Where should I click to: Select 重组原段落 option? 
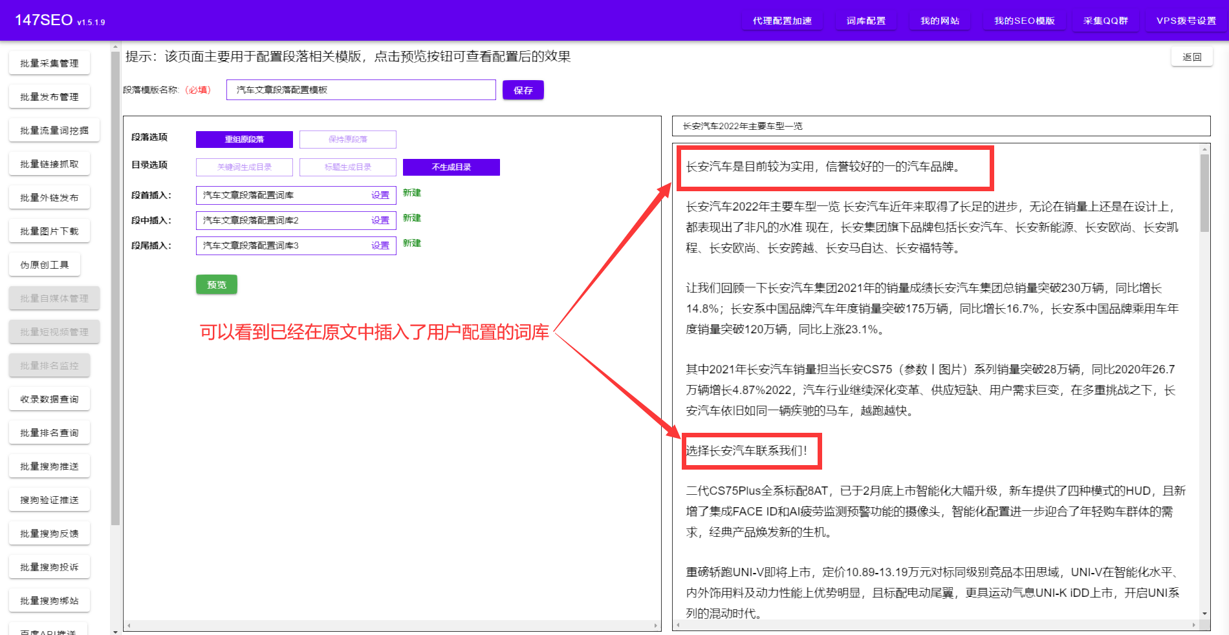(x=245, y=140)
